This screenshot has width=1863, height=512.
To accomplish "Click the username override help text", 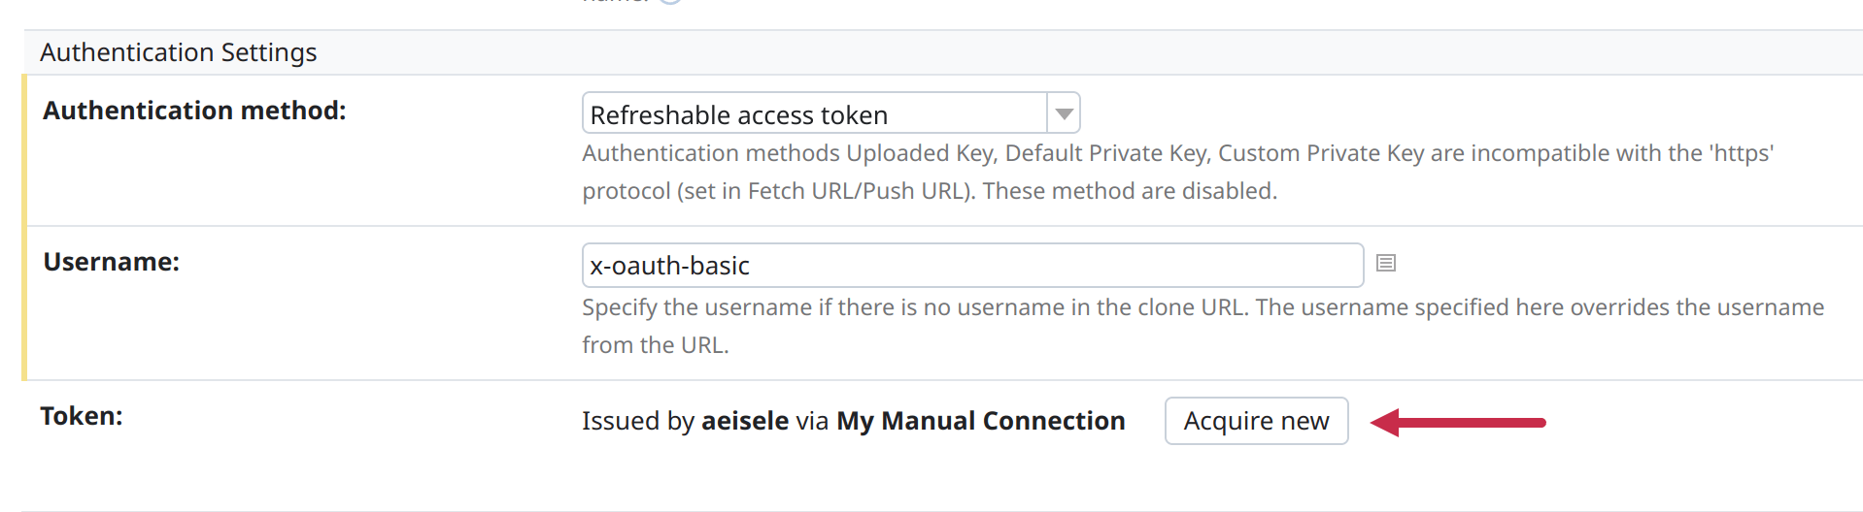I will [1202, 326].
